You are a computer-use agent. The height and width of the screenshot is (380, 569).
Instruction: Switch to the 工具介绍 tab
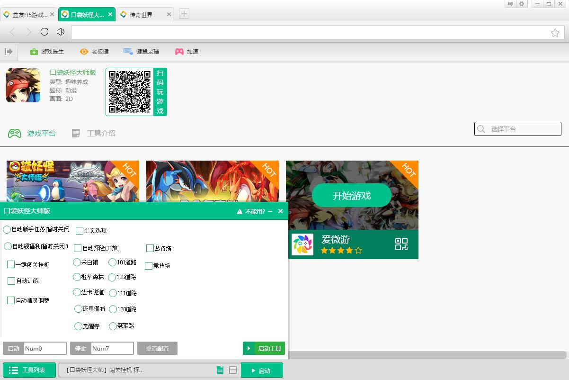click(94, 134)
